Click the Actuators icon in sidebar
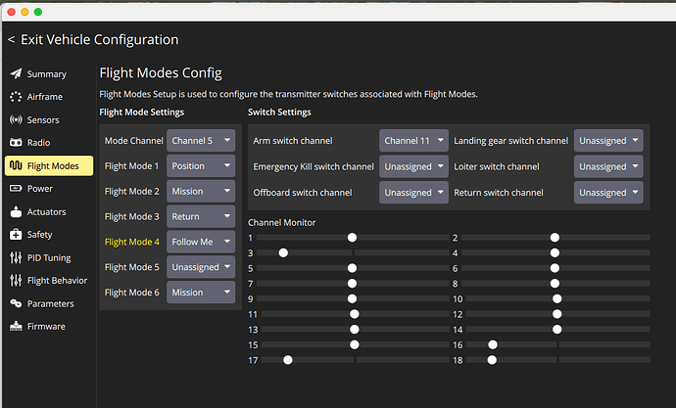Screen dimensions: 676x408 coord(16,211)
